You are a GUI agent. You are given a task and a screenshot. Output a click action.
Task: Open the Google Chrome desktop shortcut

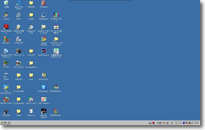coord(44,41)
